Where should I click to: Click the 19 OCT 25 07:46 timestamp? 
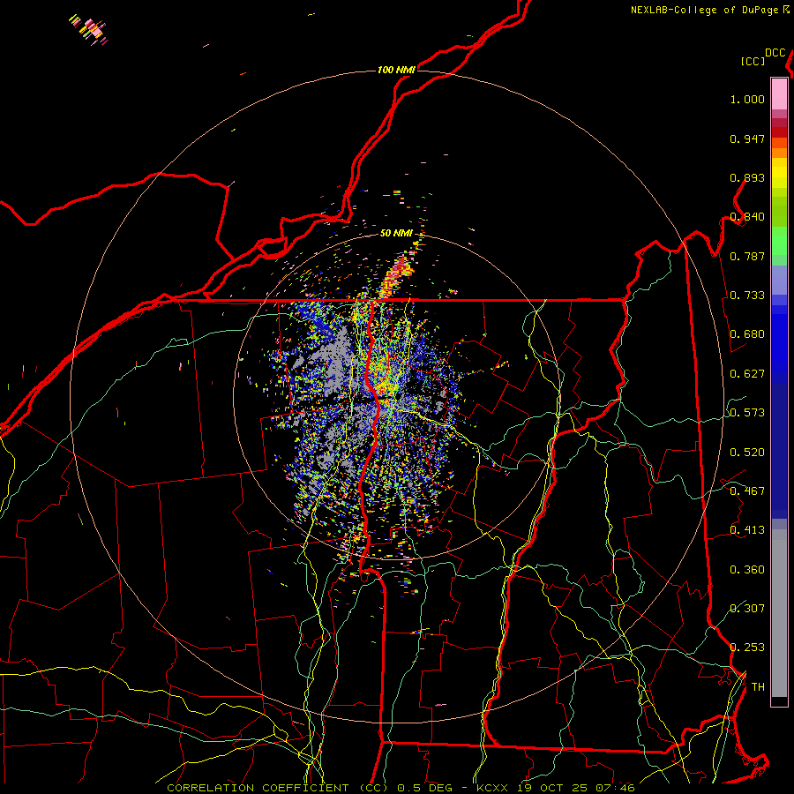575,788
